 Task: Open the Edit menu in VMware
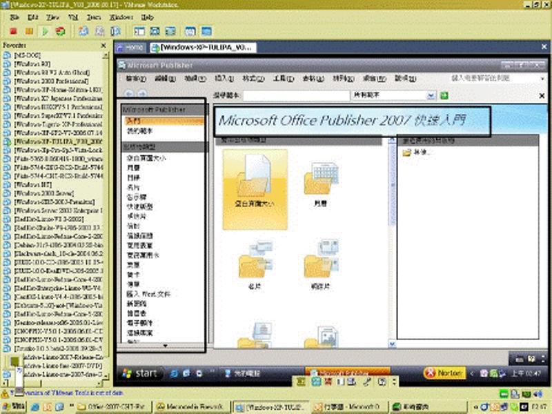tap(32, 17)
